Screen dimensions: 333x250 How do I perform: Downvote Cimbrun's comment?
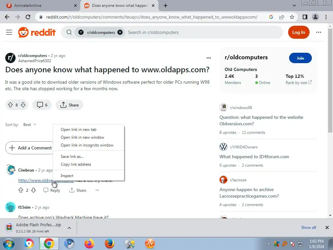click(x=33, y=190)
